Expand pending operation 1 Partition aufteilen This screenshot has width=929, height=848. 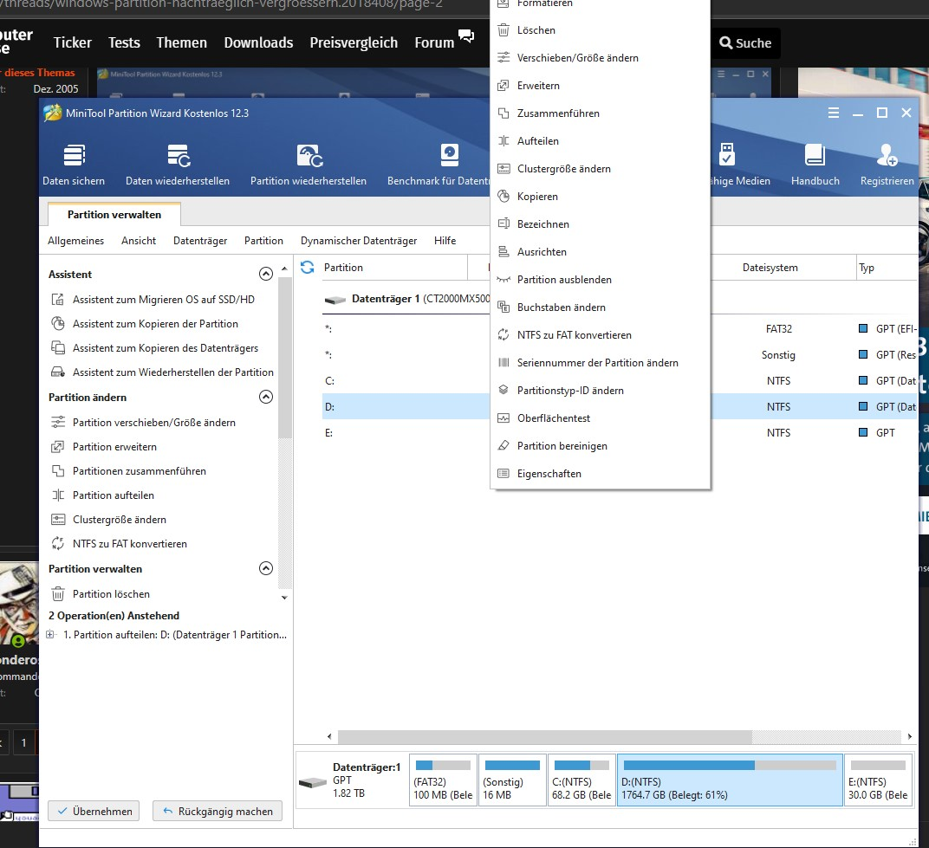click(50, 634)
